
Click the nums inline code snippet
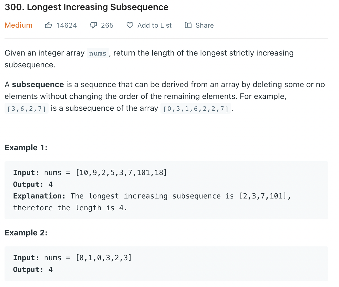tap(97, 53)
